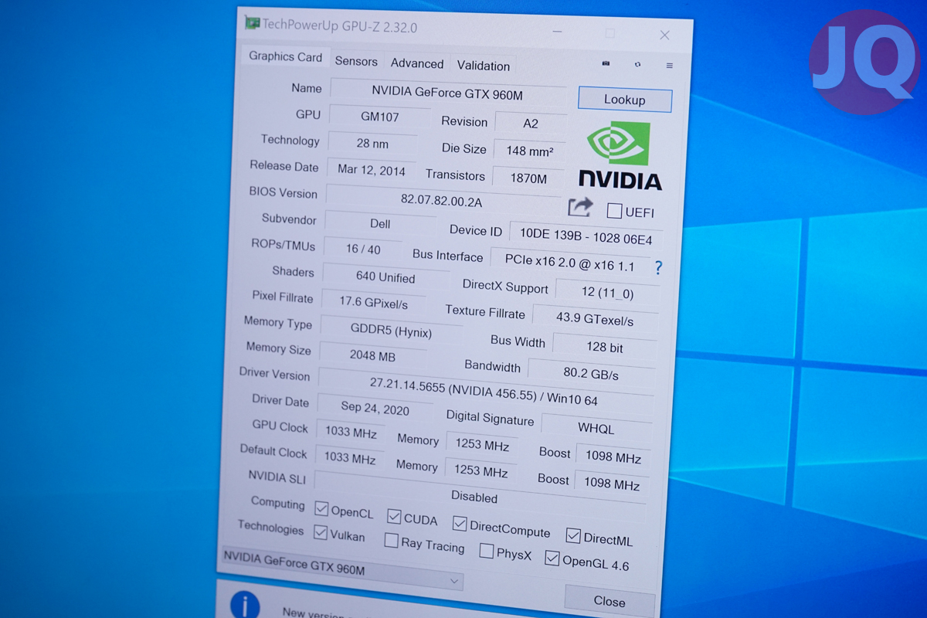
Task: Click the GPU field showing GM107
Action: tap(380, 117)
